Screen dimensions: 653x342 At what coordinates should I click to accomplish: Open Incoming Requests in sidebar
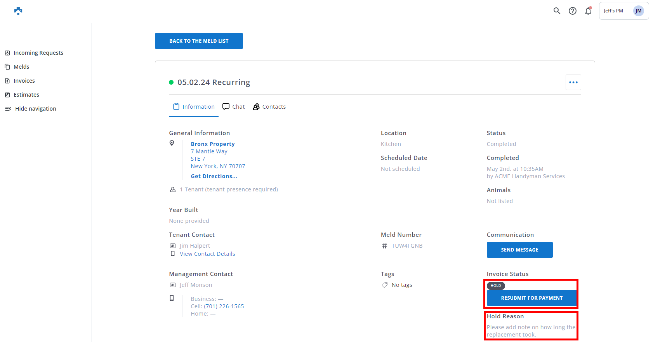point(38,53)
